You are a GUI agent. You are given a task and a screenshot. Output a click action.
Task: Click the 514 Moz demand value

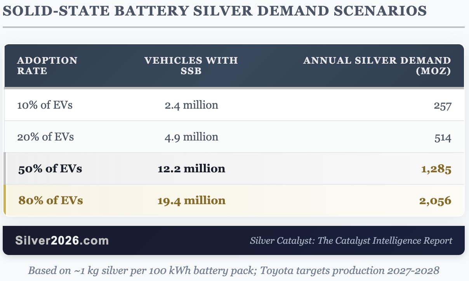pyautogui.click(x=443, y=137)
